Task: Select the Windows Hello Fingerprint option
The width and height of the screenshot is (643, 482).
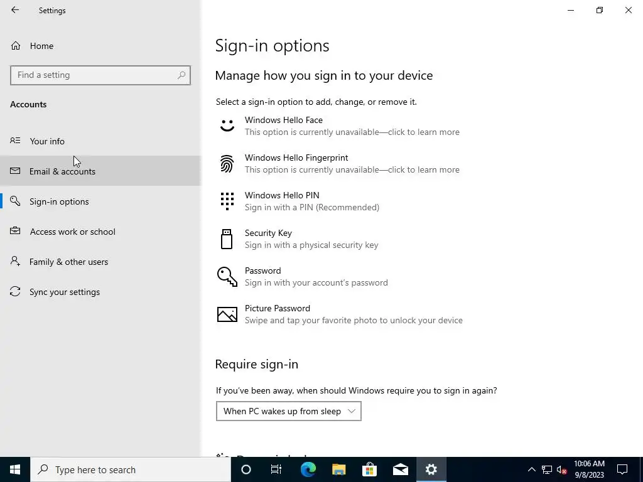Action: (x=340, y=164)
